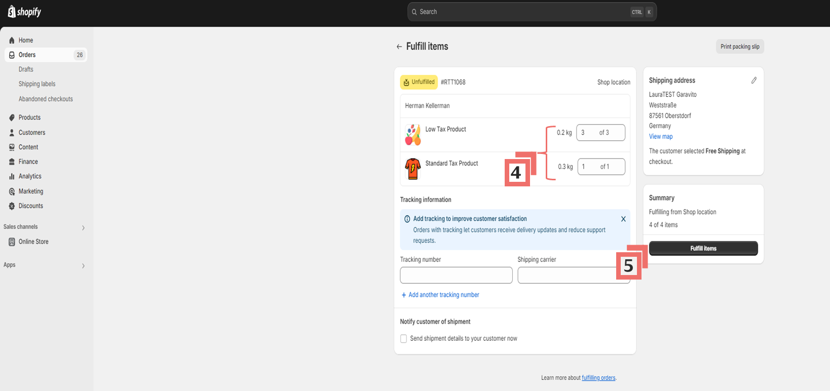Click the Shopify logo
The height and width of the screenshot is (391, 830).
(24, 12)
